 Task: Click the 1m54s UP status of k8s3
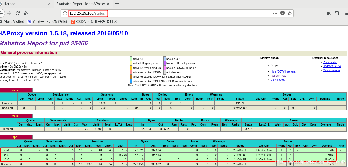(240, 159)
